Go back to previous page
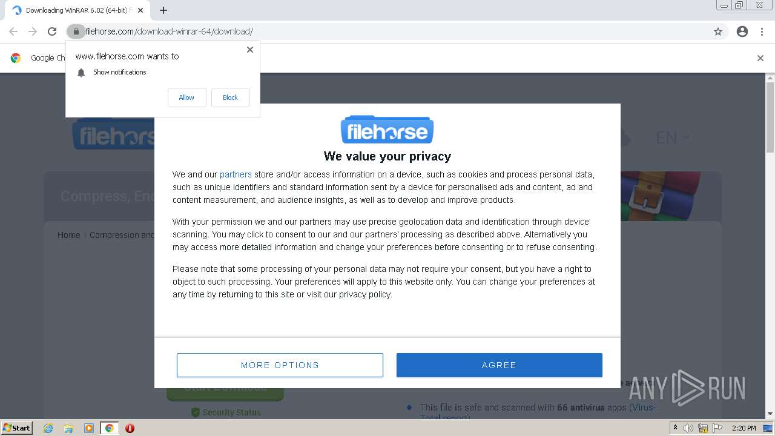 (x=13, y=31)
